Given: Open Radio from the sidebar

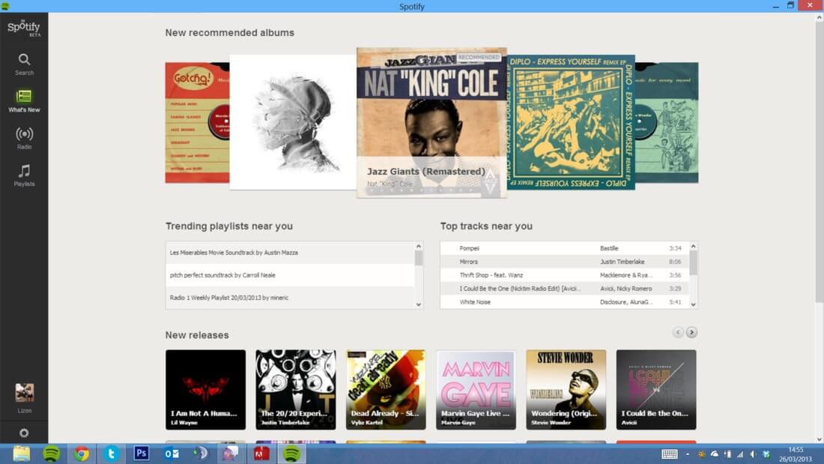Looking at the screenshot, I should 24,138.
